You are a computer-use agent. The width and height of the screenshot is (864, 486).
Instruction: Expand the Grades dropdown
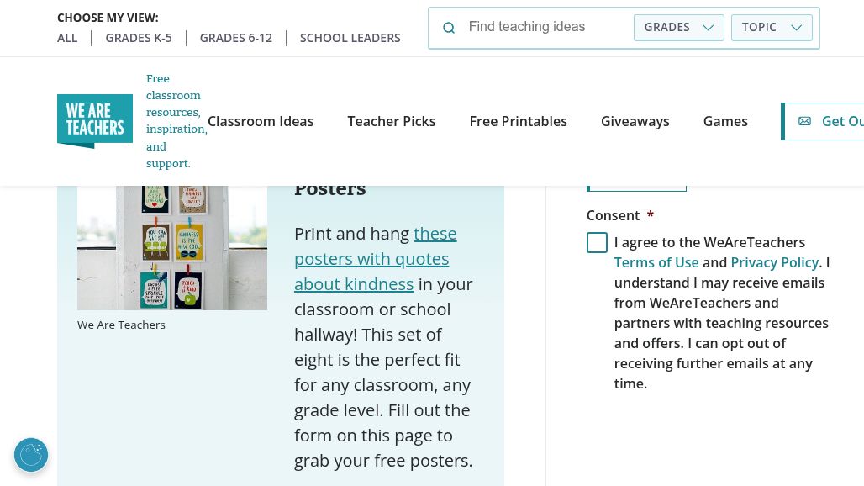[x=678, y=27]
